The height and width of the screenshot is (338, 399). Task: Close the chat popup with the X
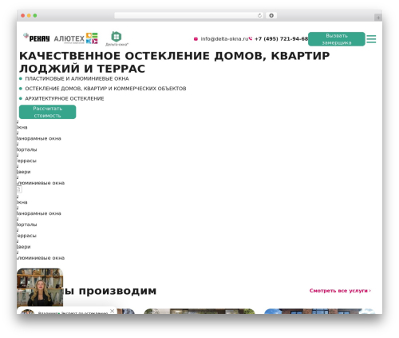click(113, 311)
